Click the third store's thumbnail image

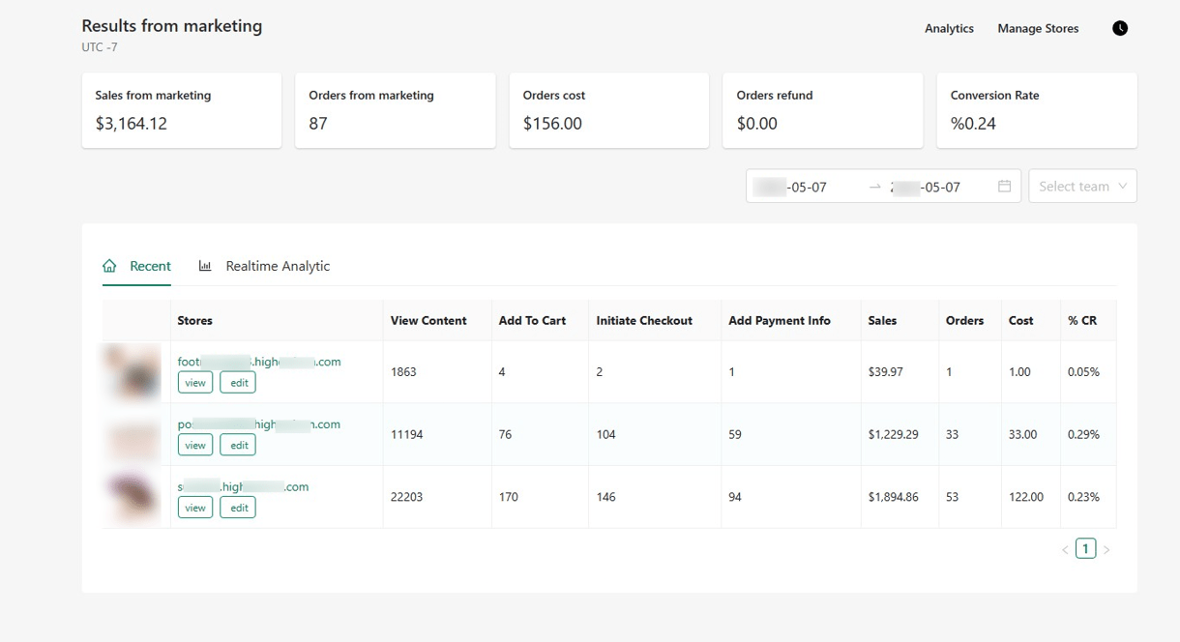click(x=133, y=495)
